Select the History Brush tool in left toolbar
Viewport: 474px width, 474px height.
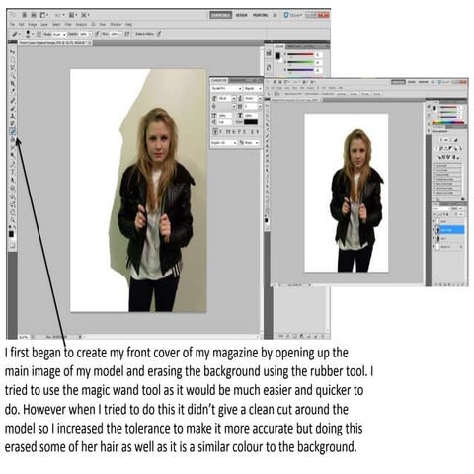coord(12,123)
